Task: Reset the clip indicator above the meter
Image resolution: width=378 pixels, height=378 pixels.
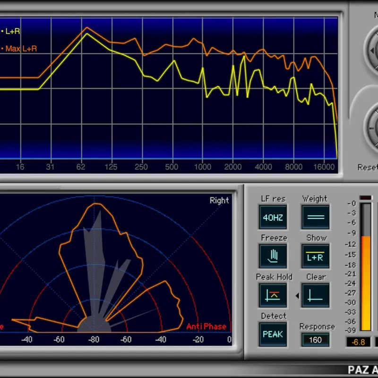Action: tap(366, 198)
